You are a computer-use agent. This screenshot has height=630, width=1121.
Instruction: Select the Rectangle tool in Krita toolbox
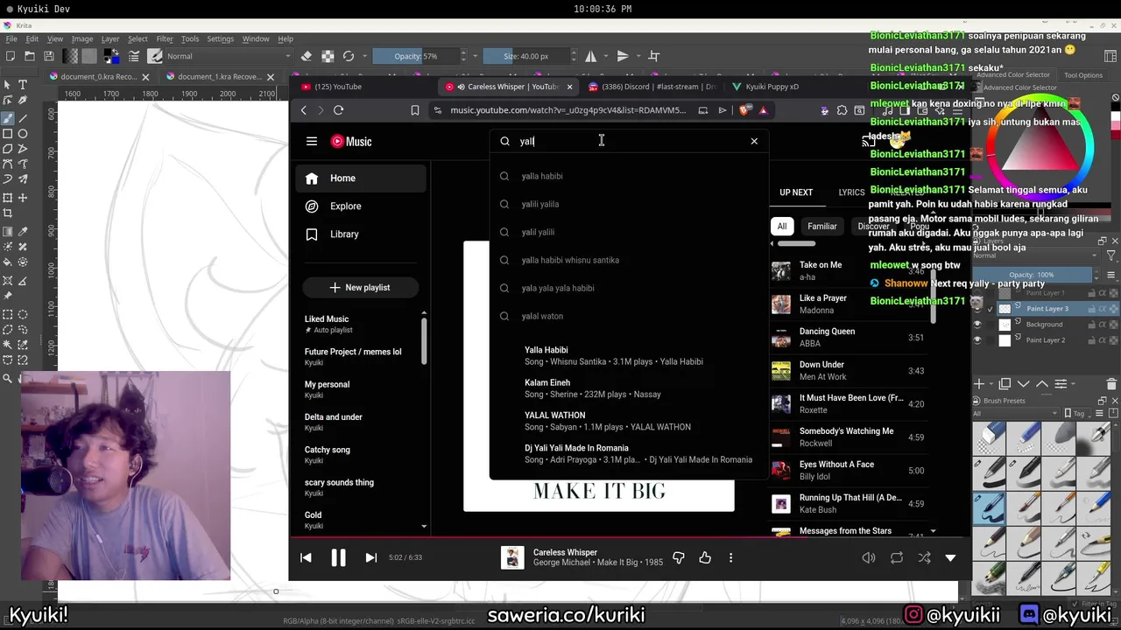(x=8, y=134)
